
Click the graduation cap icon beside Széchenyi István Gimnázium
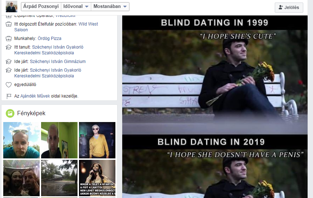tap(9, 62)
